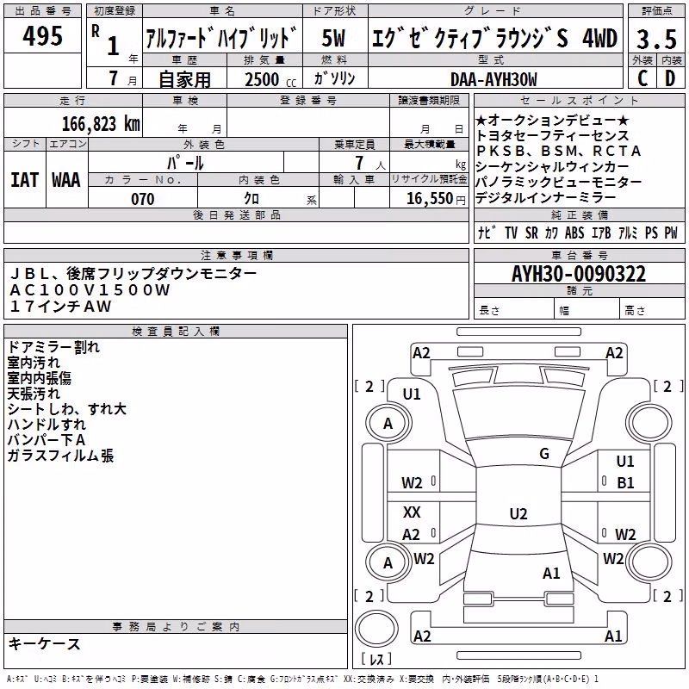
Task: Select the U2 mark on the roof
Action: coord(518,513)
